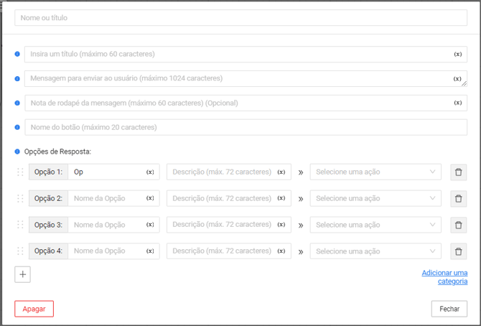The height and width of the screenshot is (326, 481).
Task: Click (x) icon in Opção 3 description
Action: tap(281, 225)
